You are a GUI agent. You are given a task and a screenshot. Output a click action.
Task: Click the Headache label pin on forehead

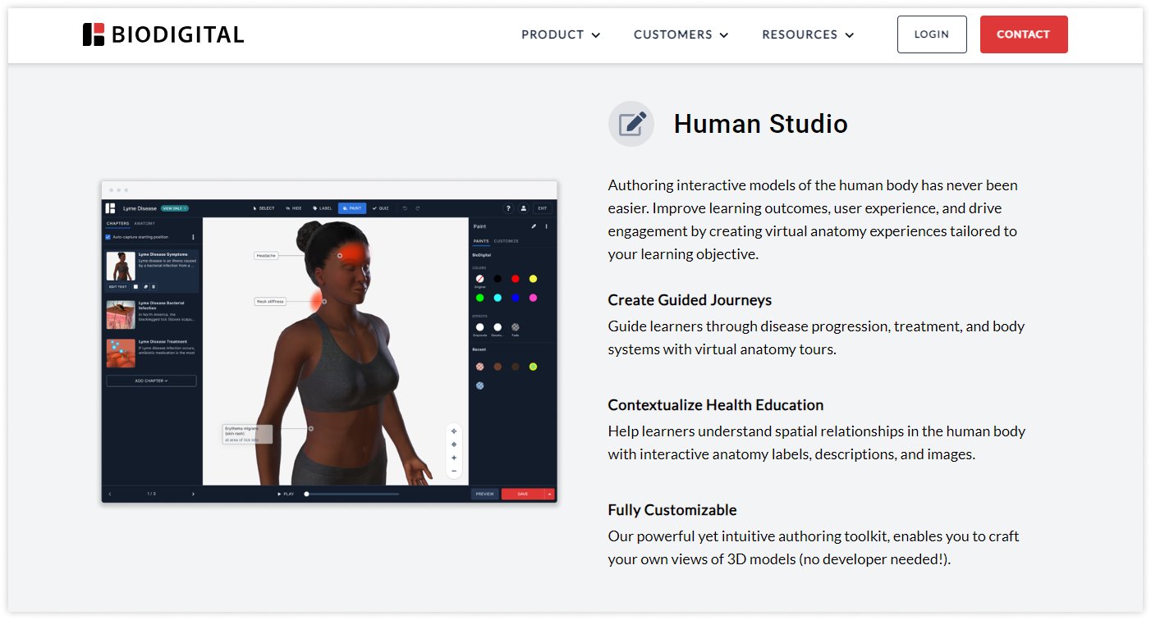click(x=340, y=256)
